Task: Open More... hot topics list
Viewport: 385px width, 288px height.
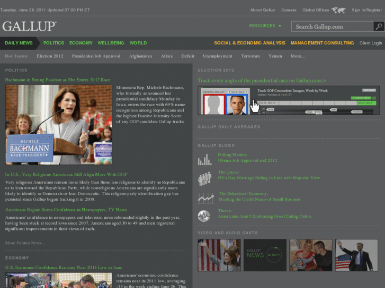Action: tap(298, 56)
